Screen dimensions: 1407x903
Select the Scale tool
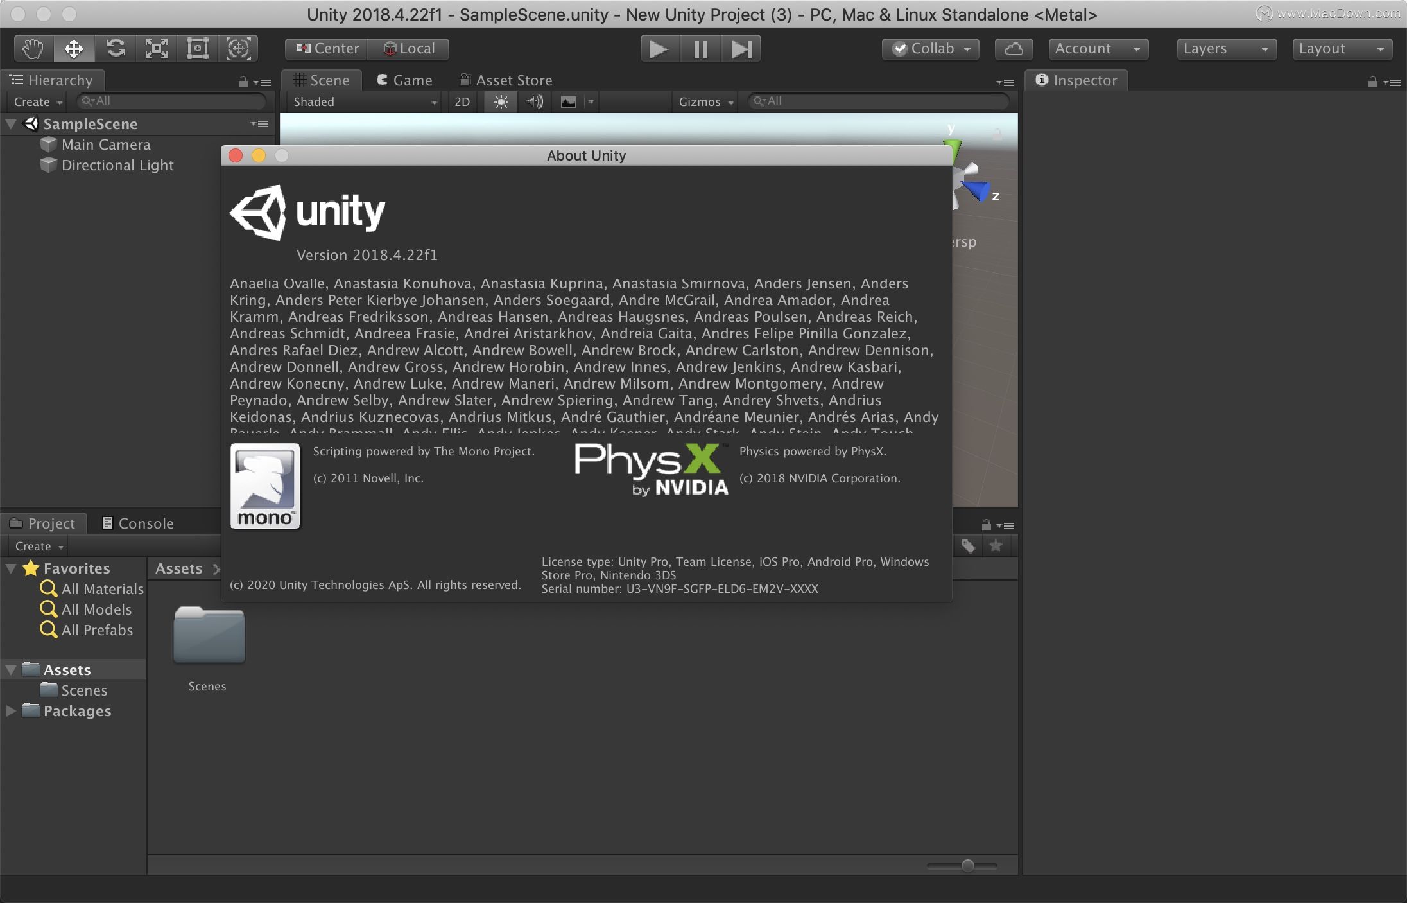(x=157, y=49)
